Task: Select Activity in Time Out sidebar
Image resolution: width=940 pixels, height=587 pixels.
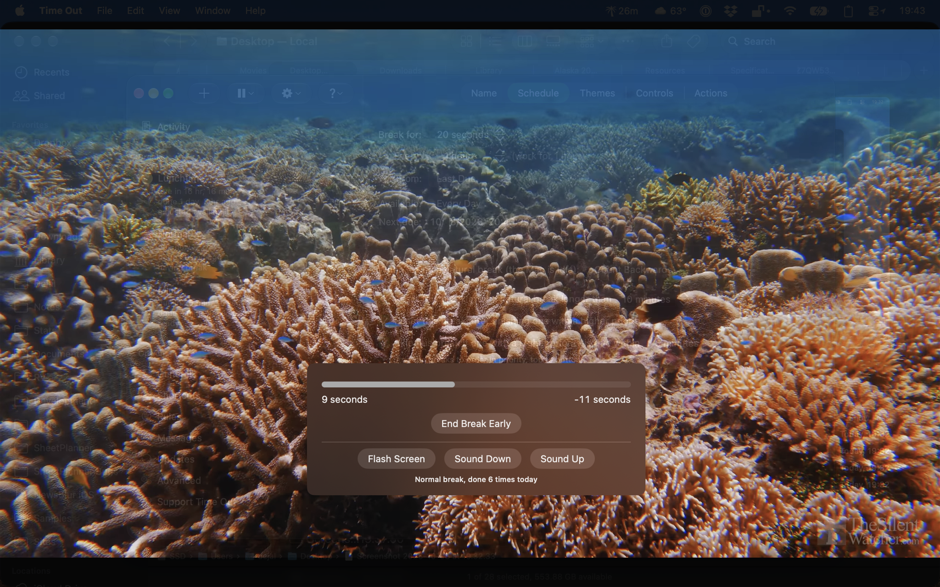Action: pos(165,127)
